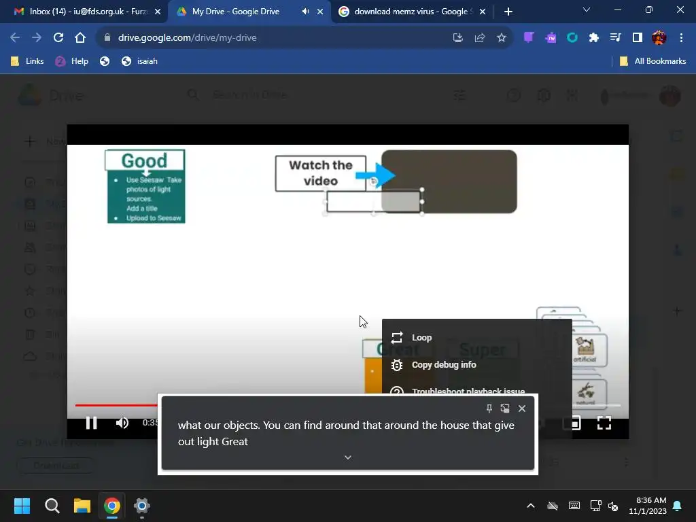Click the miniplayer icon beside fullscreen

coord(572,423)
